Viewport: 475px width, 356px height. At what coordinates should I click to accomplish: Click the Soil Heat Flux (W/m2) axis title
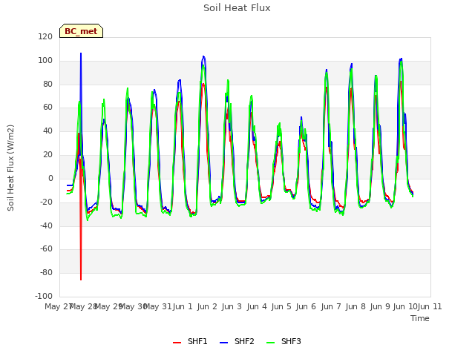(x=10, y=168)
